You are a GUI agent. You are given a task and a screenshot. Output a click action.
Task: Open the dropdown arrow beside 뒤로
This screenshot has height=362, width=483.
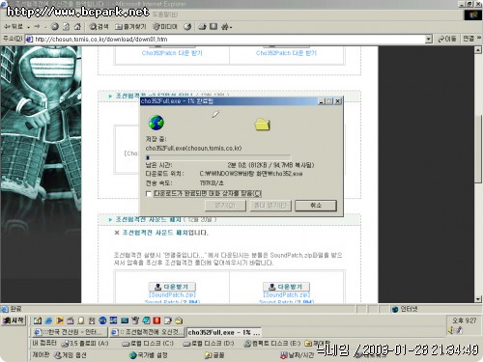[29, 27]
